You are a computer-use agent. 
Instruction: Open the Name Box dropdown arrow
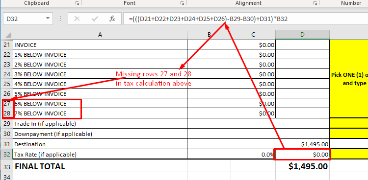tap(48, 19)
